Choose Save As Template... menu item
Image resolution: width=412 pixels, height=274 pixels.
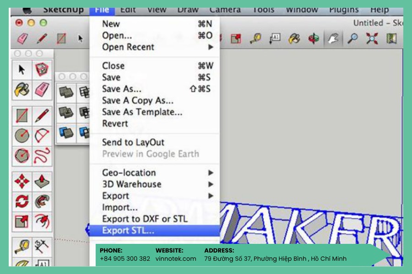(155, 112)
